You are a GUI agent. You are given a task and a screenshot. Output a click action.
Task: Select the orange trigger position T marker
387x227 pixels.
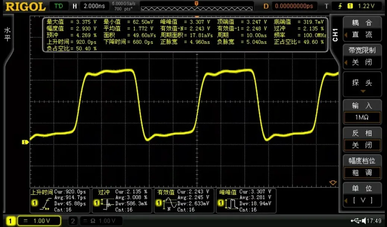[x=196, y=3]
